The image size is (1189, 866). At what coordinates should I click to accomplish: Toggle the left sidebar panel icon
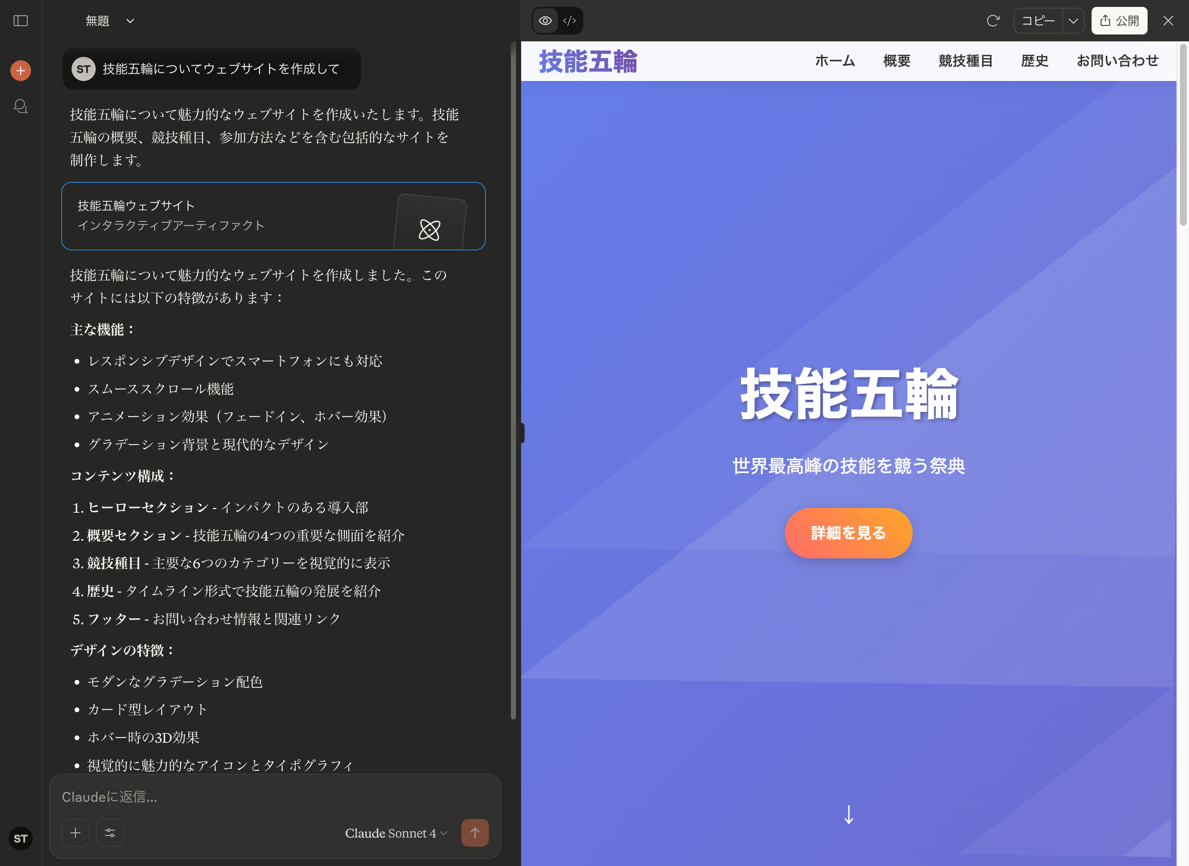(20, 21)
